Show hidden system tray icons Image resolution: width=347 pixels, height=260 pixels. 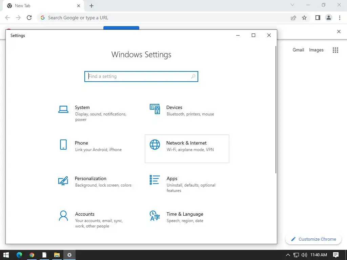[288, 255]
